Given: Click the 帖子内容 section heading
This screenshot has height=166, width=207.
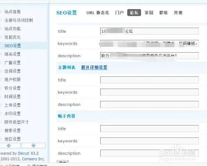Looking at the screenshot, I should pyautogui.click(x=67, y=116).
